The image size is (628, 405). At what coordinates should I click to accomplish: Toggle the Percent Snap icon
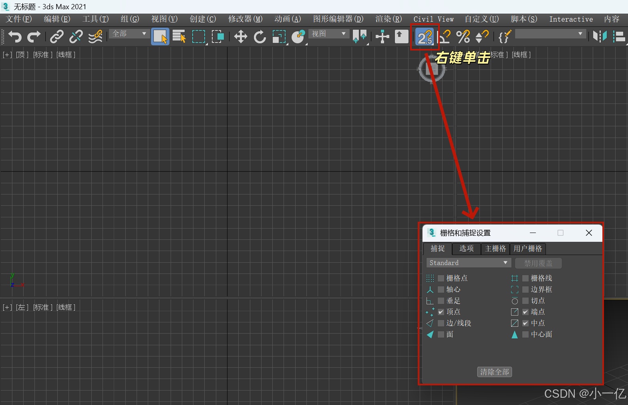coord(463,37)
